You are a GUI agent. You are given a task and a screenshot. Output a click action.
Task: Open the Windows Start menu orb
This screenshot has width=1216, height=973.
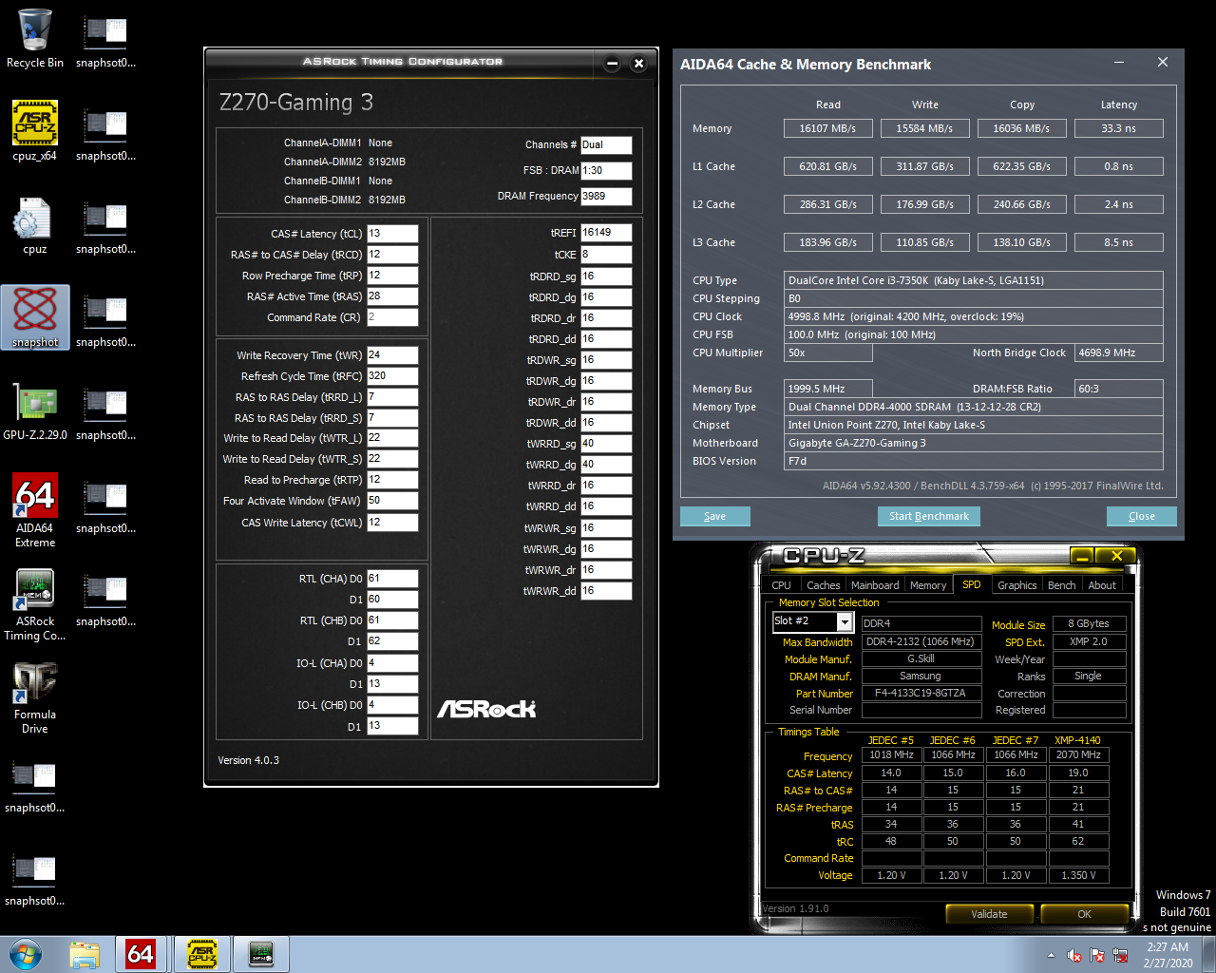click(x=26, y=954)
